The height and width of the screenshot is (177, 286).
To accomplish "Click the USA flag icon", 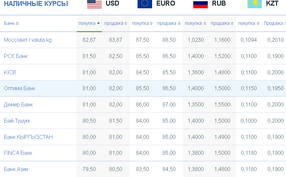I will click(94, 4).
